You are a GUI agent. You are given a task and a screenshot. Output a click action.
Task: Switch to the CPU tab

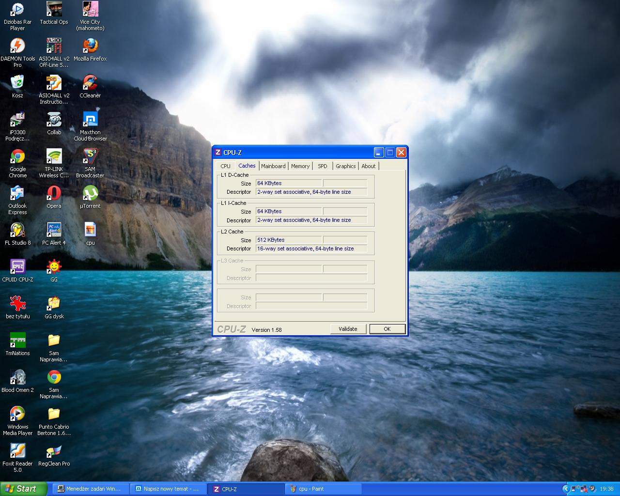tap(225, 166)
